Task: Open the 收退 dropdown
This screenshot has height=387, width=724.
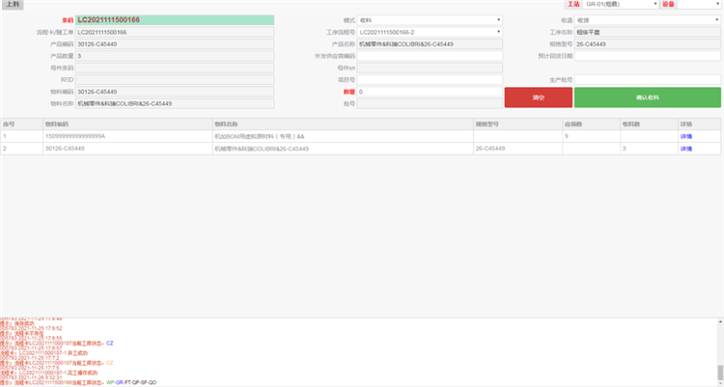Action: [x=647, y=19]
